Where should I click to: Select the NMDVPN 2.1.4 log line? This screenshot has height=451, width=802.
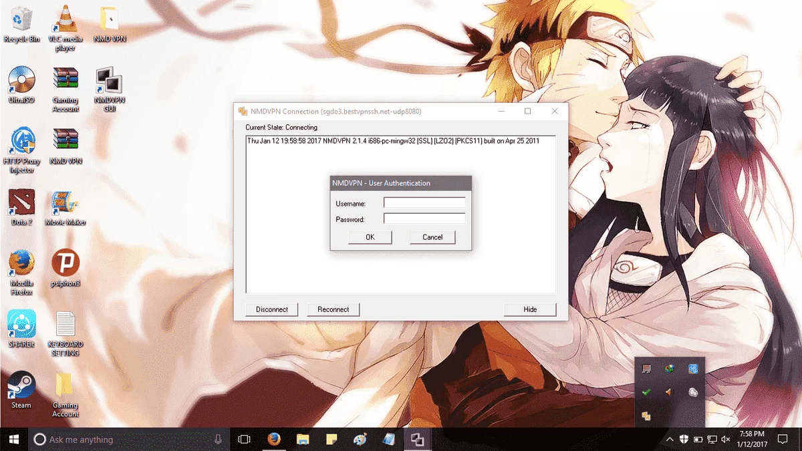[393, 141]
